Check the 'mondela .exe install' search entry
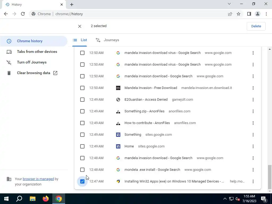The height and width of the screenshot is (204, 272). click(82, 170)
